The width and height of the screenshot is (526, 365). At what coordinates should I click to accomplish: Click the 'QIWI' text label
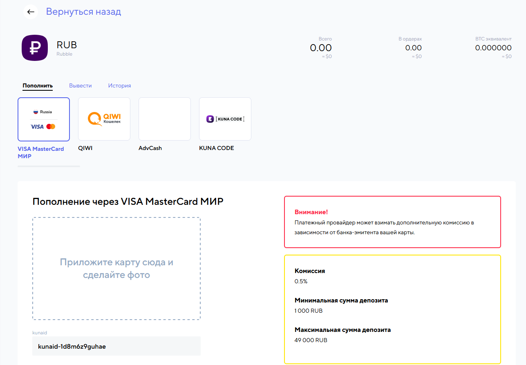click(85, 148)
